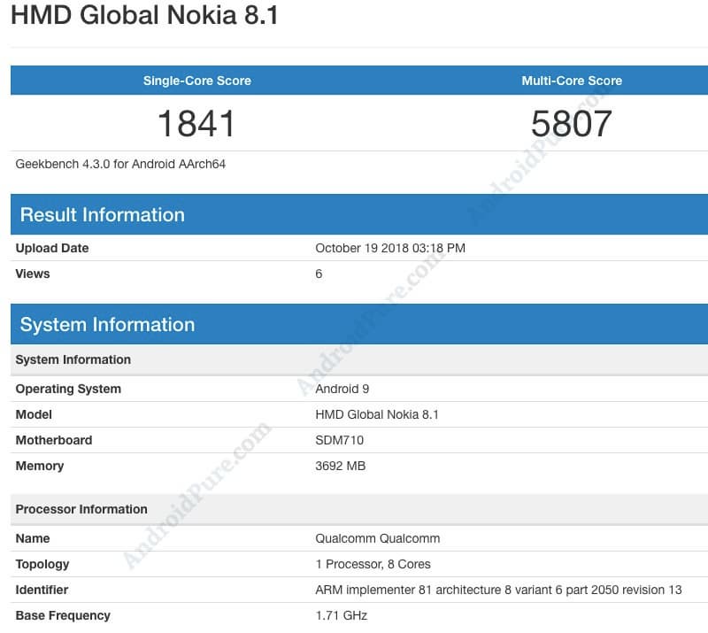Click the gray System Information subheading
The height and width of the screenshot is (633, 708).
tap(73, 359)
